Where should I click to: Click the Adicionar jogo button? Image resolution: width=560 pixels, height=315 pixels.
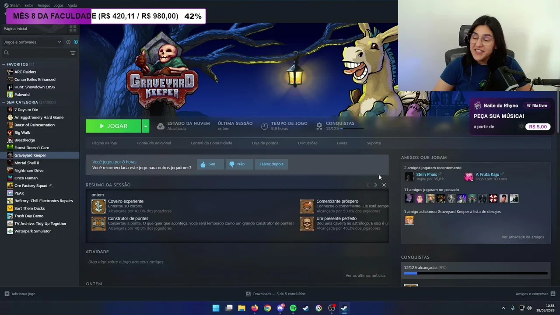click(20, 294)
